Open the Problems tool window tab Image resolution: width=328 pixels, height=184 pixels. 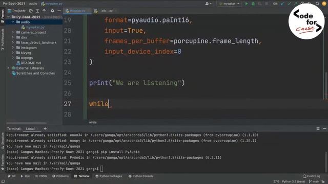(60, 176)
